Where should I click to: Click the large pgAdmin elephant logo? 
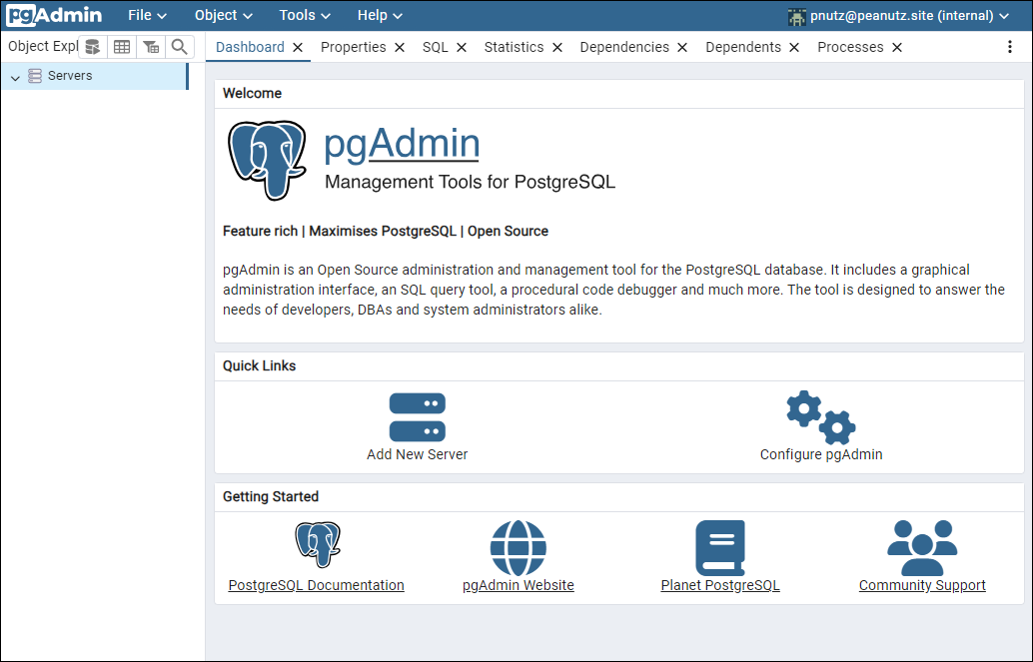[267, 160]
